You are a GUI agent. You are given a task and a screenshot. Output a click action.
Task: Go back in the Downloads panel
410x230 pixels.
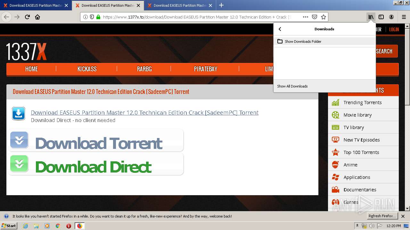[x=280, y=29]
